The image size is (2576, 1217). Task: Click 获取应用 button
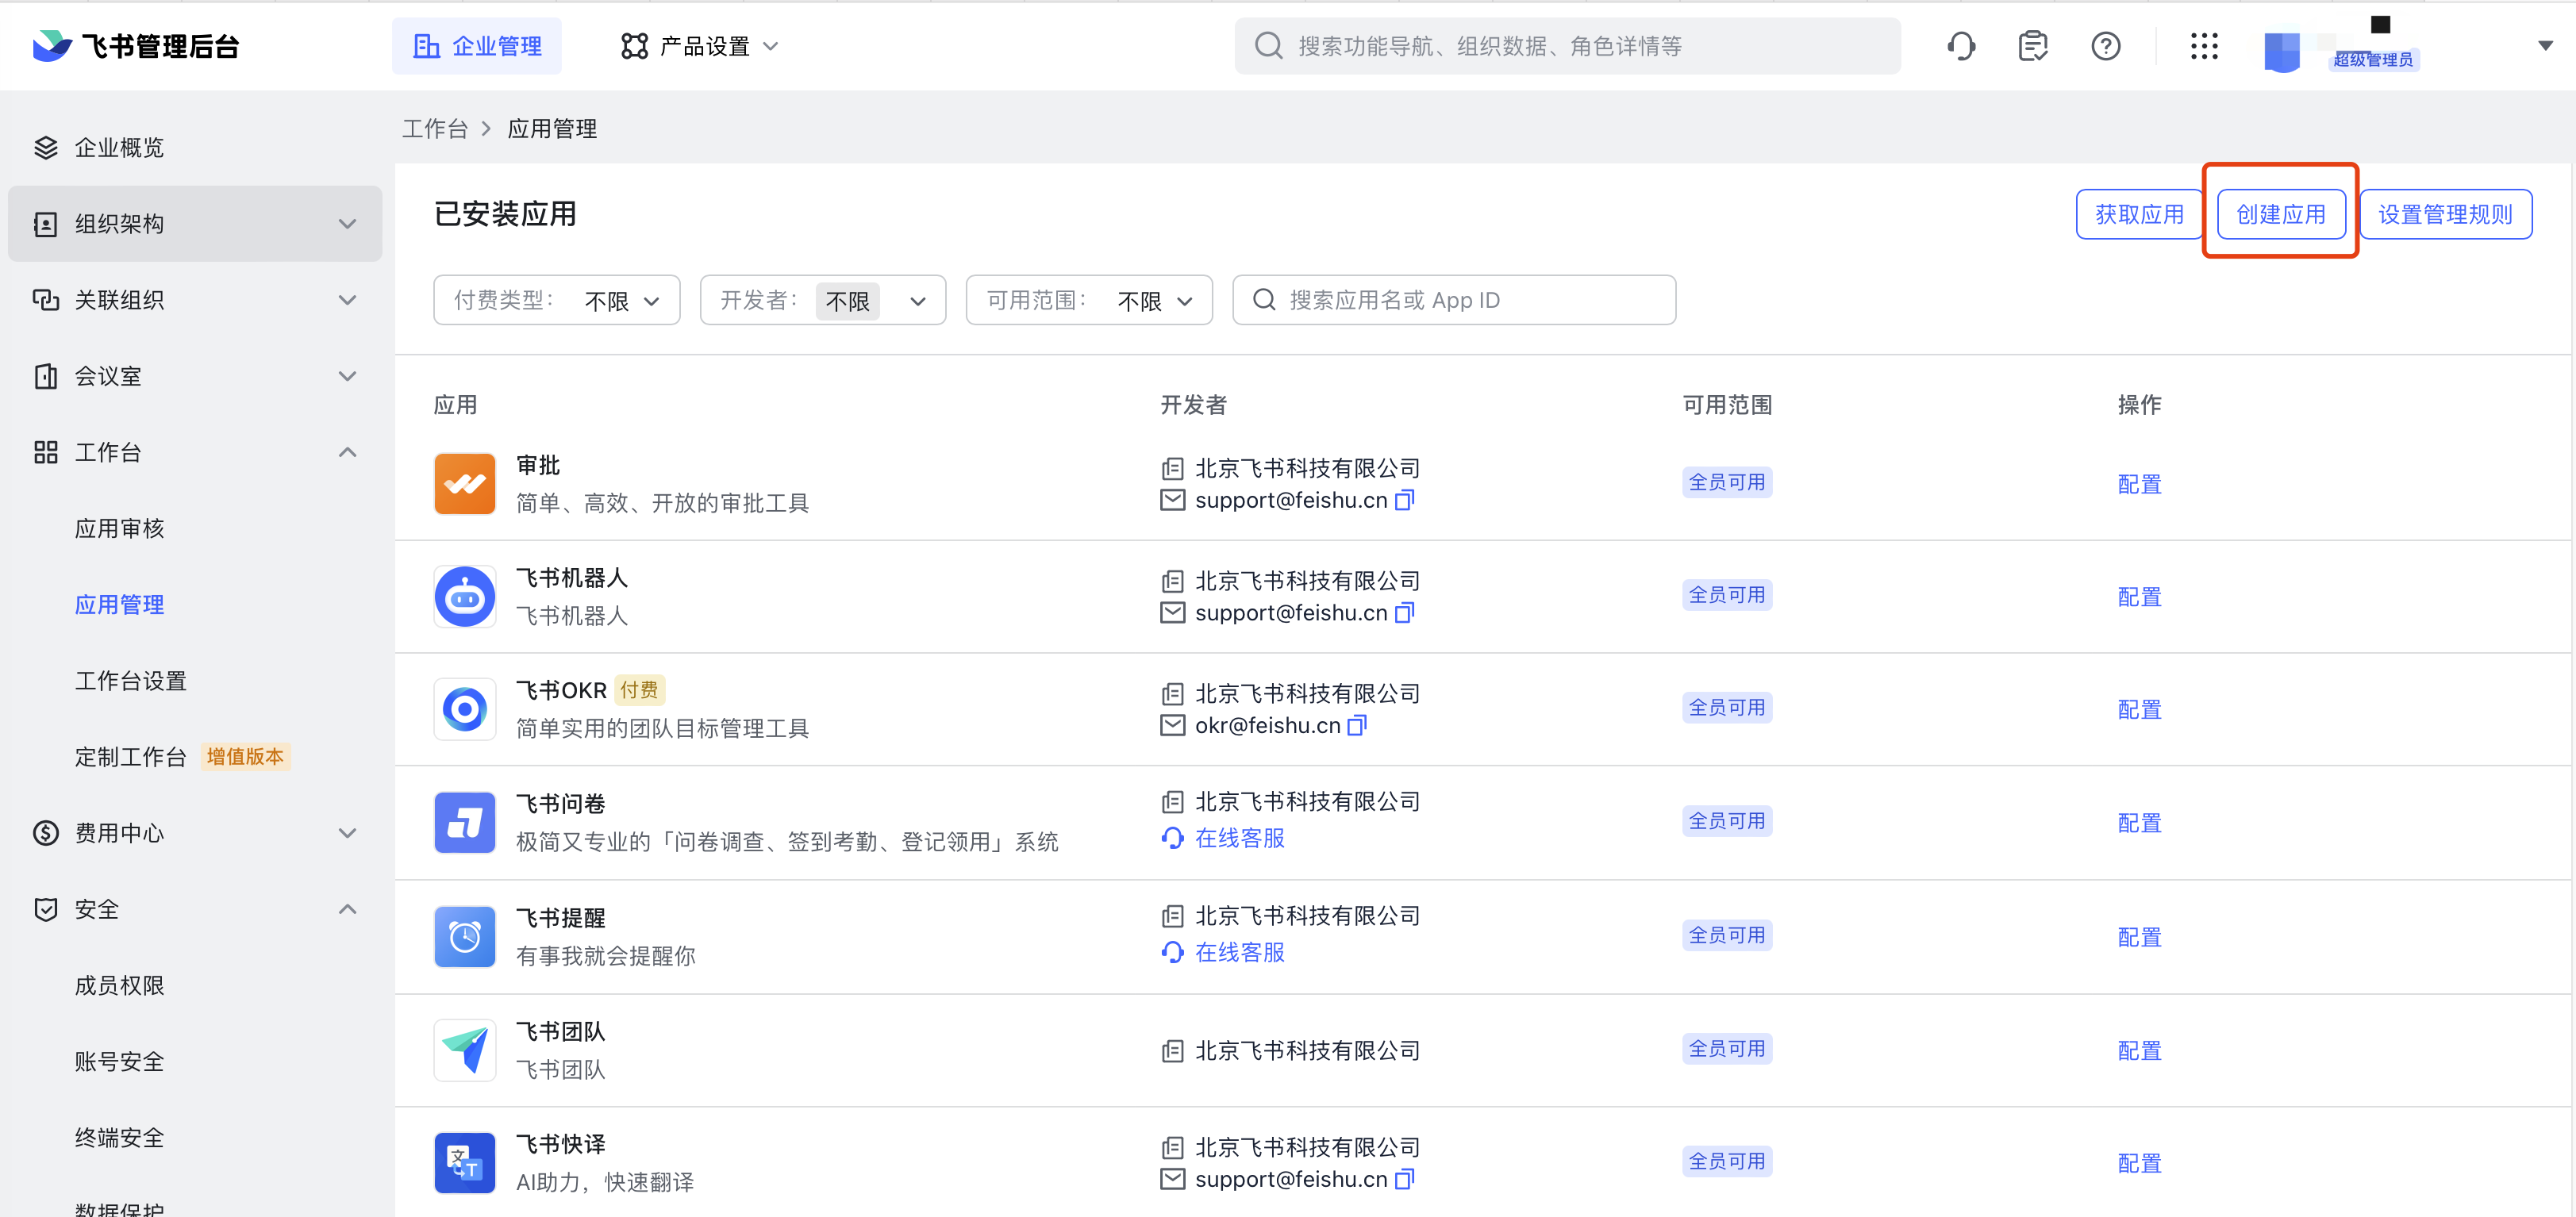coord(2139,214)
